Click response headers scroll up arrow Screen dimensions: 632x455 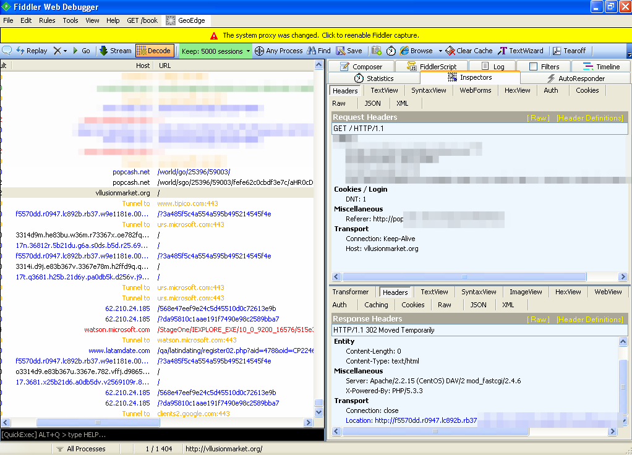coord(623,341)
